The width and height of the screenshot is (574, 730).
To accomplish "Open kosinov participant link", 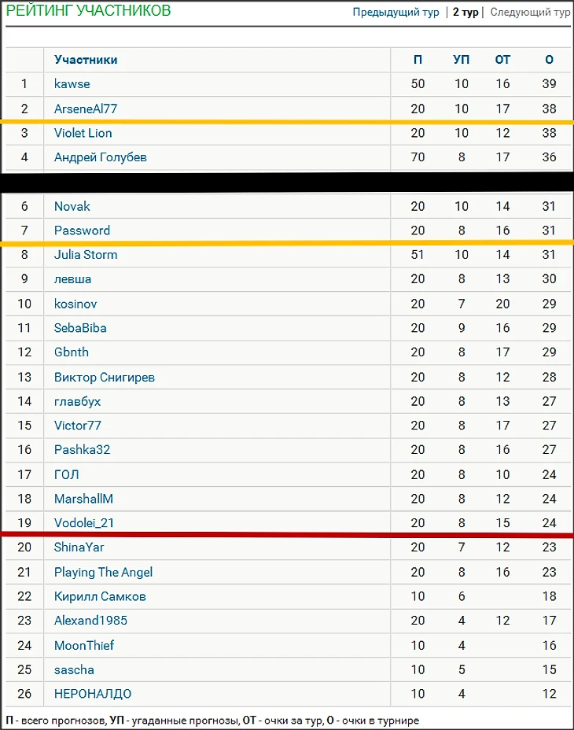I will 75,304.
